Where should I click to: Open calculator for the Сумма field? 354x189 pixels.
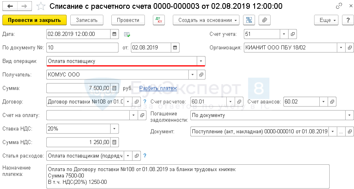115,88
